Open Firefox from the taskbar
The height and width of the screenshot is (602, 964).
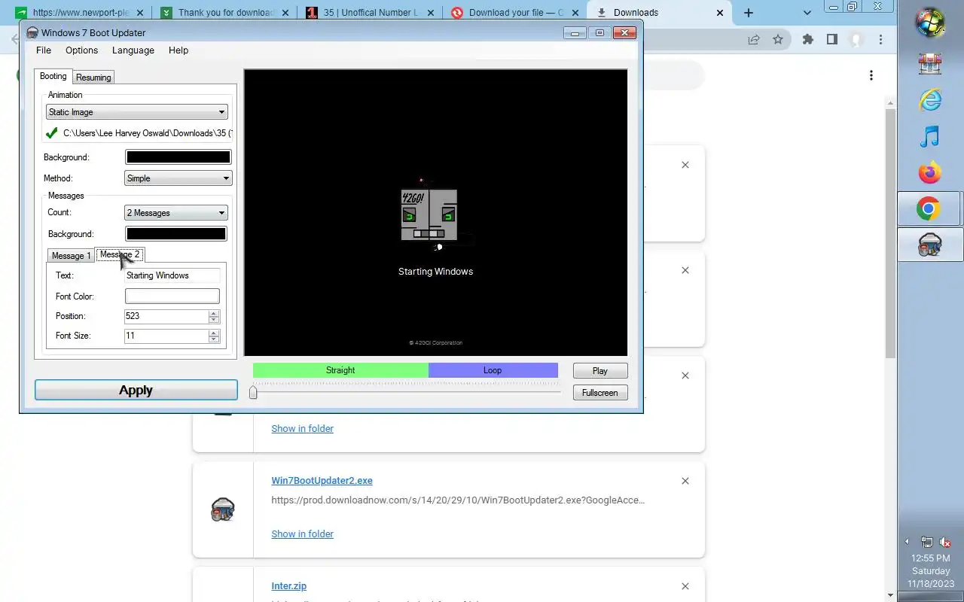point(930,173)
